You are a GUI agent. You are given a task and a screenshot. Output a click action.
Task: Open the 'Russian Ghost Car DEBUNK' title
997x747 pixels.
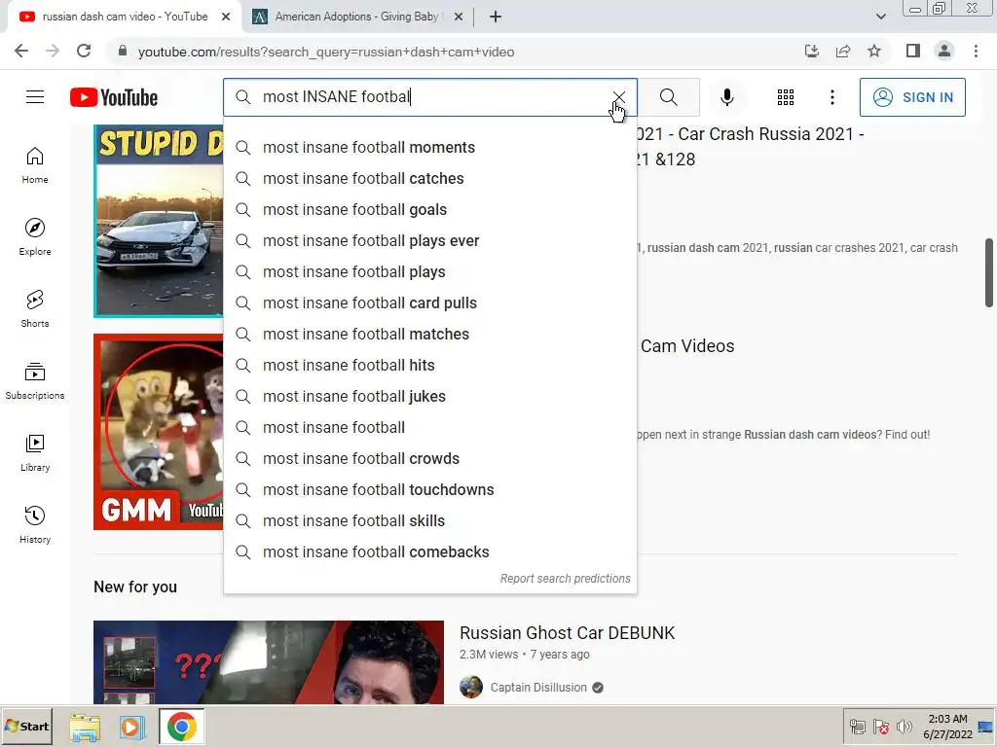tap(568, 633)
